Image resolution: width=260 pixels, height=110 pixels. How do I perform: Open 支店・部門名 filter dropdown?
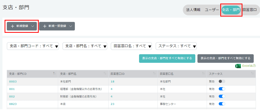tap(85, 46)
